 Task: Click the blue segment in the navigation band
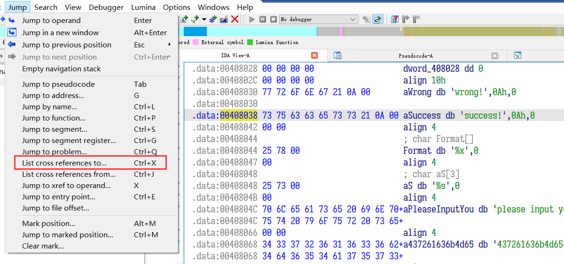[195, 31]
